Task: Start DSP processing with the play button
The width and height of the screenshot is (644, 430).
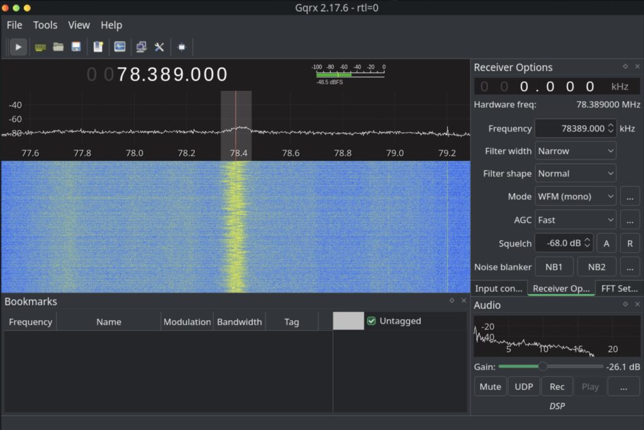Action: [18, 47]
